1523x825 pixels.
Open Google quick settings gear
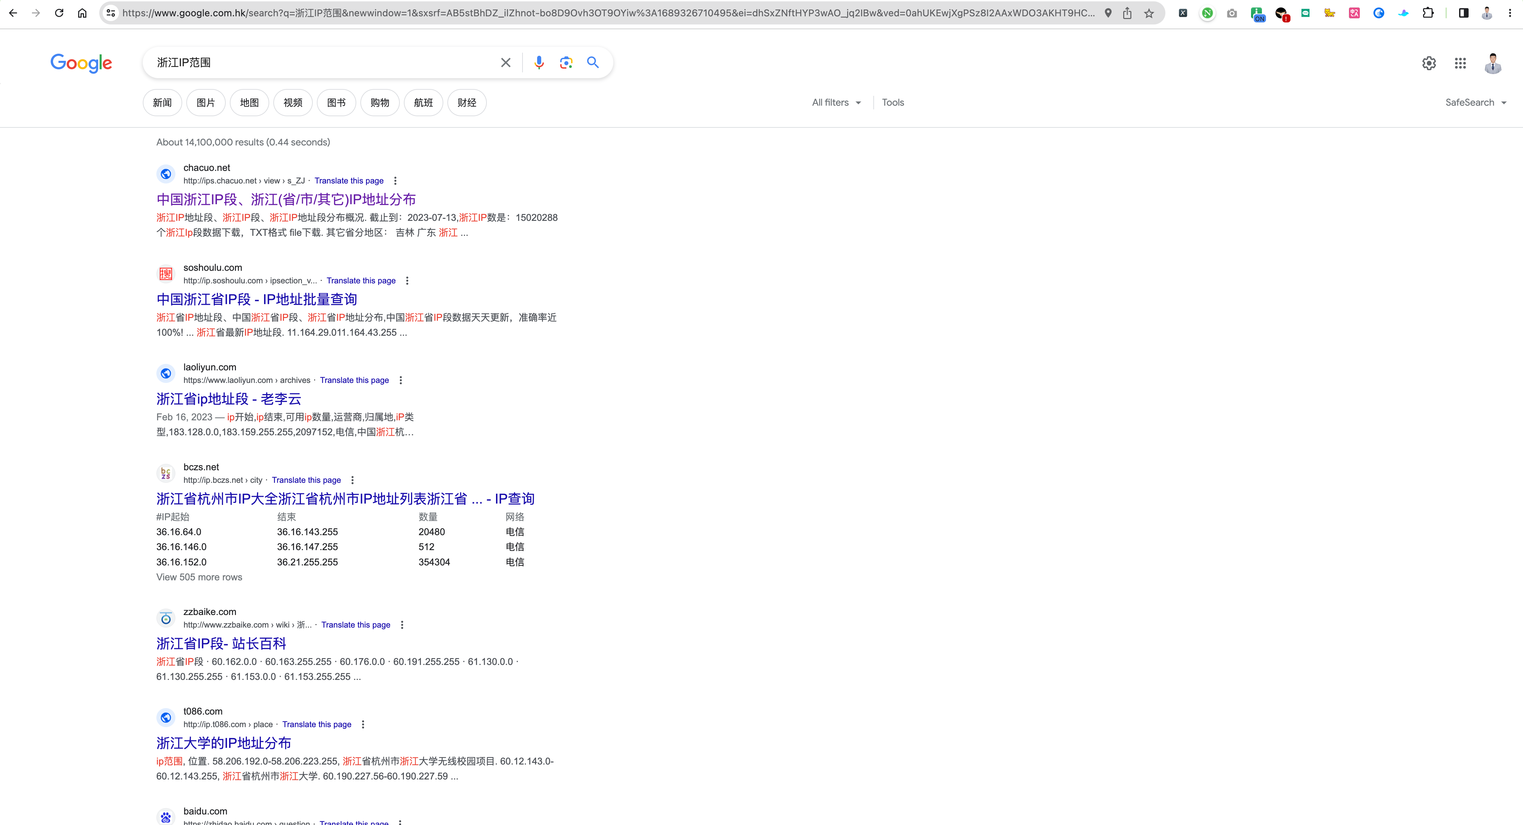click(1429, 63)
